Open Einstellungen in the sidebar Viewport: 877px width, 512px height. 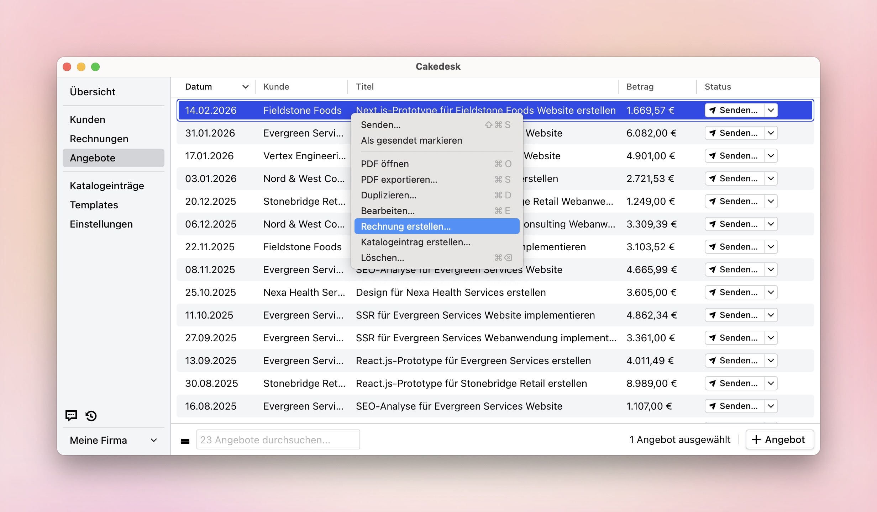click(101, 224)
